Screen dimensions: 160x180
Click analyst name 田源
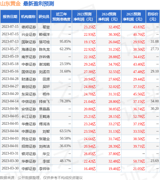[46, 79]
